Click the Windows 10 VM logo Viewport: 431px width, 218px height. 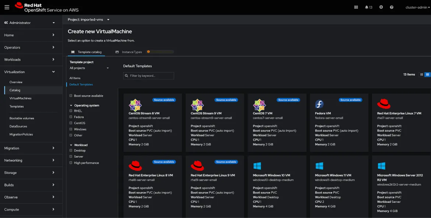pos(257,166)
